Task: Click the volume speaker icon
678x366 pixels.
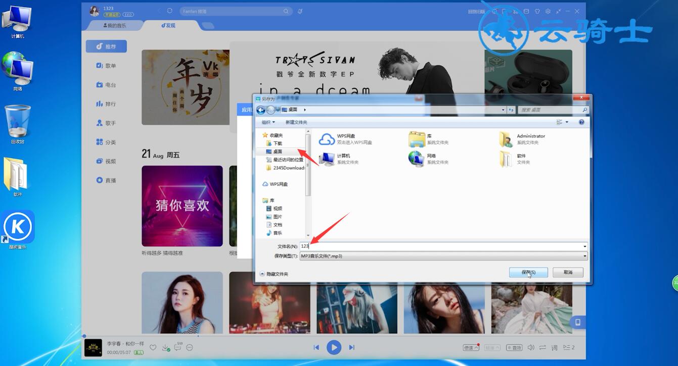Action: point(531,347)
